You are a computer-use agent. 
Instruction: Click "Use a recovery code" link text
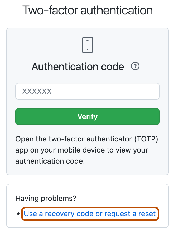coord(59,214)
